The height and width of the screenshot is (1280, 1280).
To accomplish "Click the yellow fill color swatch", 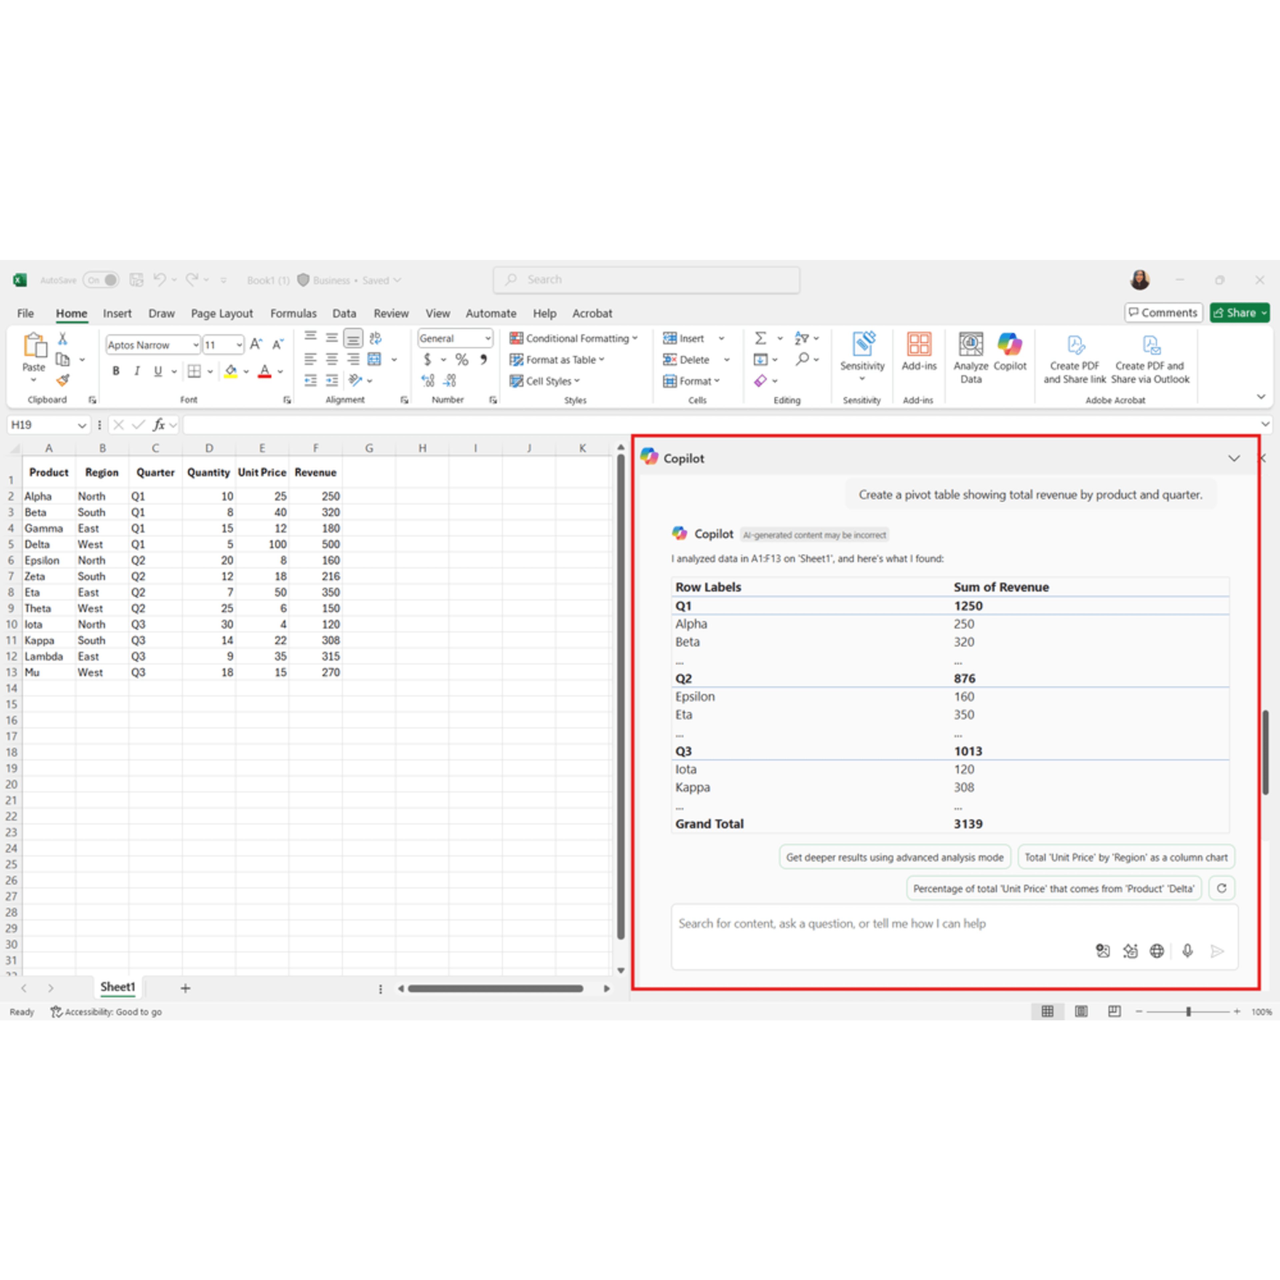I will point(231,371).
